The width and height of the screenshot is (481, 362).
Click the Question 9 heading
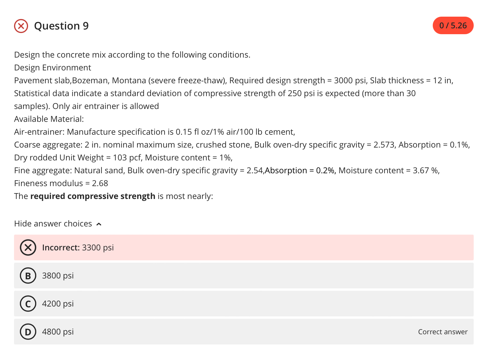61,26
